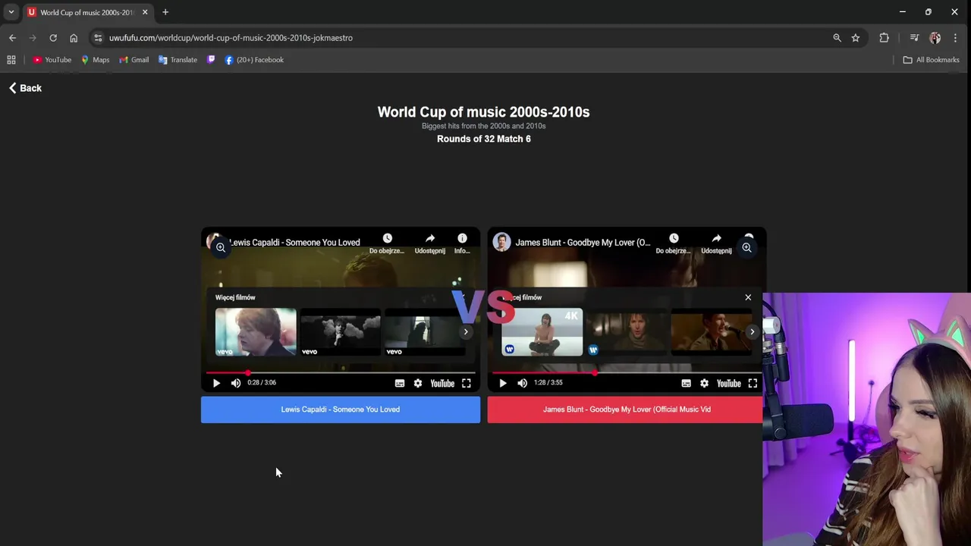Toggle subtitles on the Lewis Capaldi video
This screenshot has height=546, width=971.
pos(400,383)
